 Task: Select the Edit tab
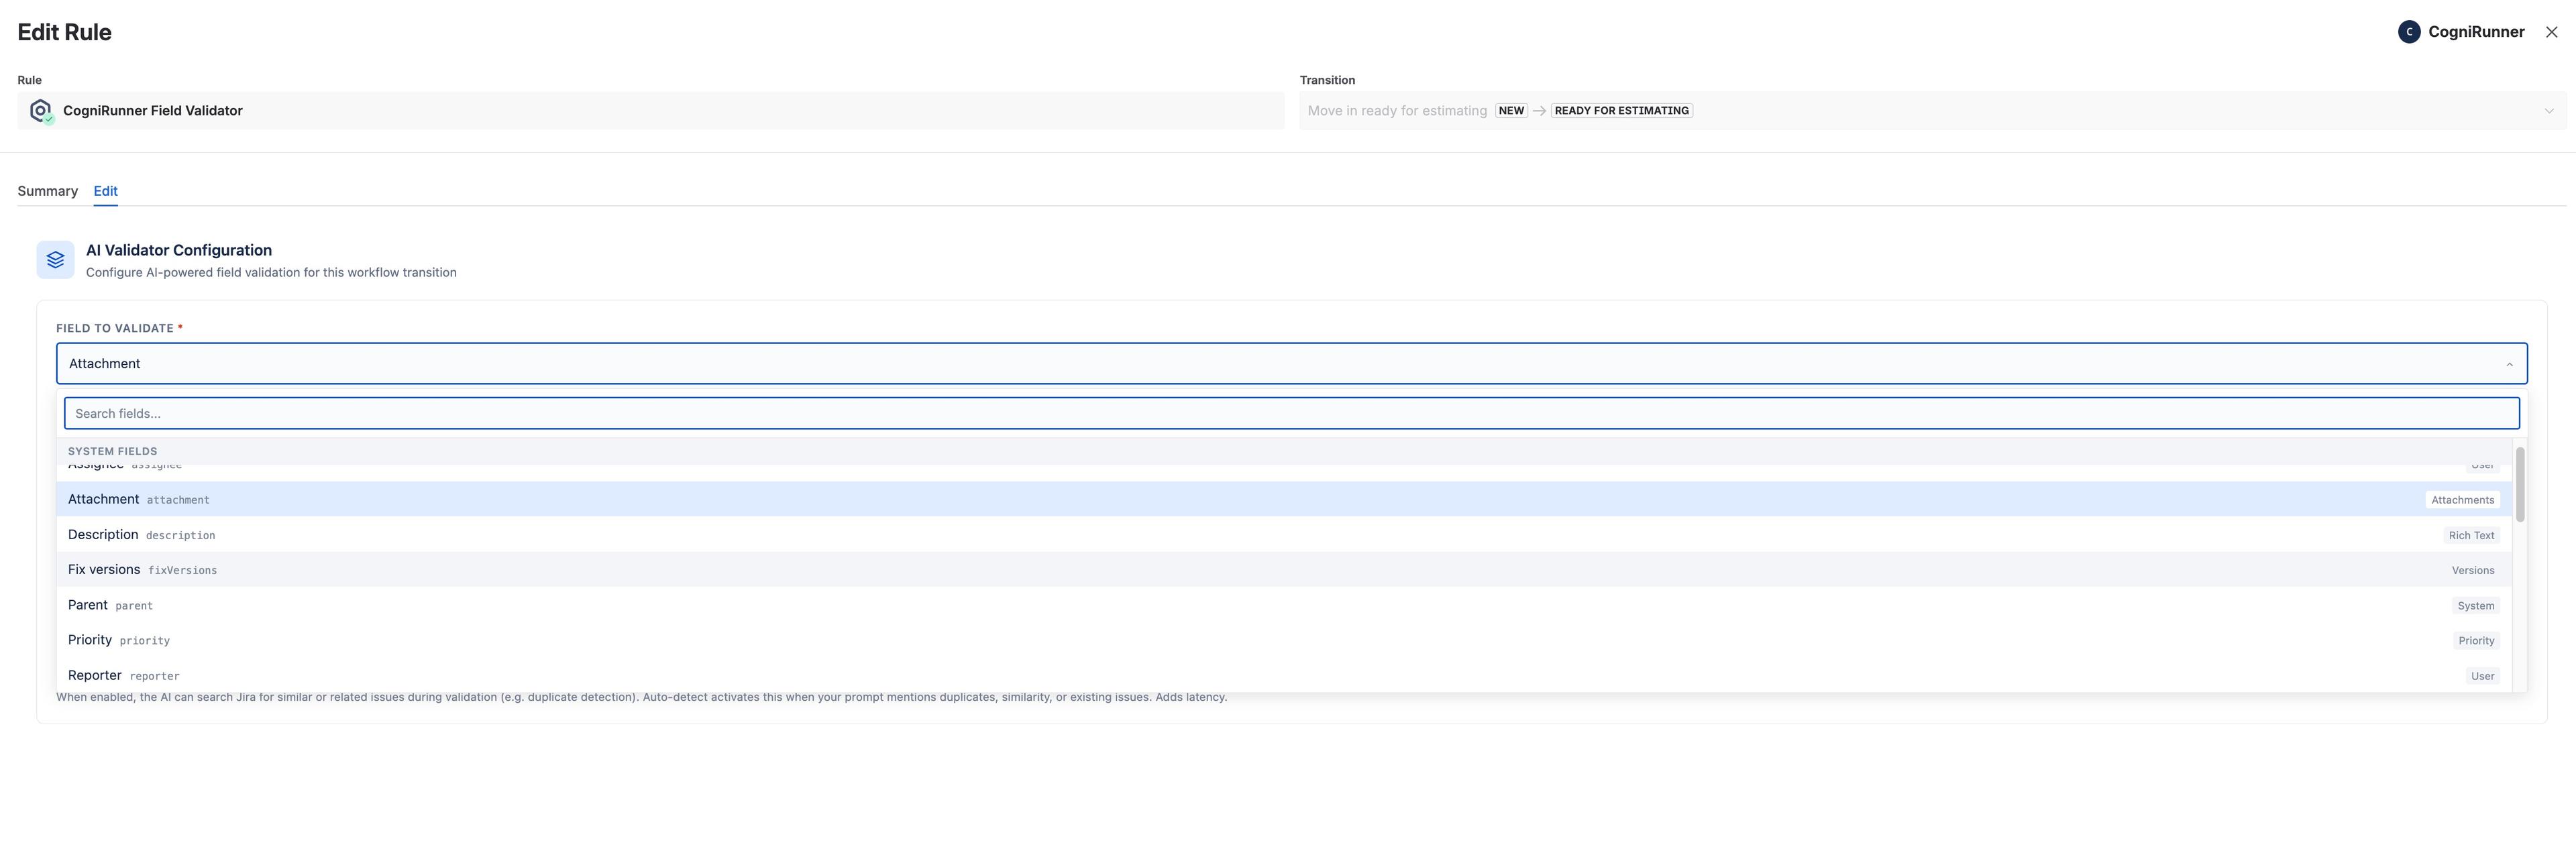[105, 191]
